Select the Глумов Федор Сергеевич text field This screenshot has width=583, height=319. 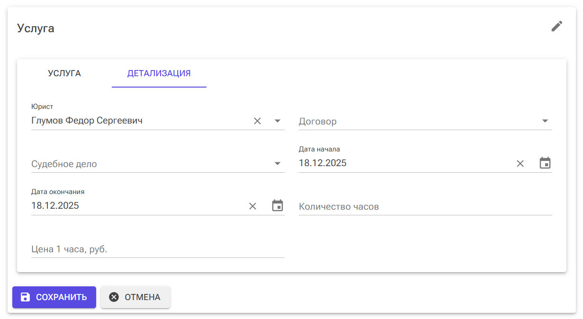point(118,121)
